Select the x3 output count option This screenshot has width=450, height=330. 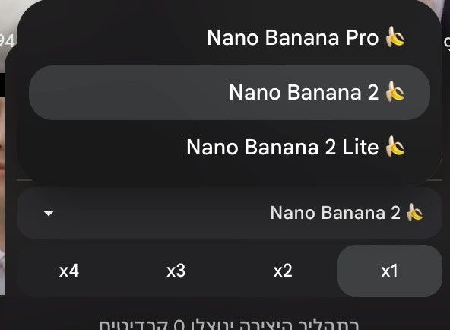pyautogui.click(x=176, y=271)
